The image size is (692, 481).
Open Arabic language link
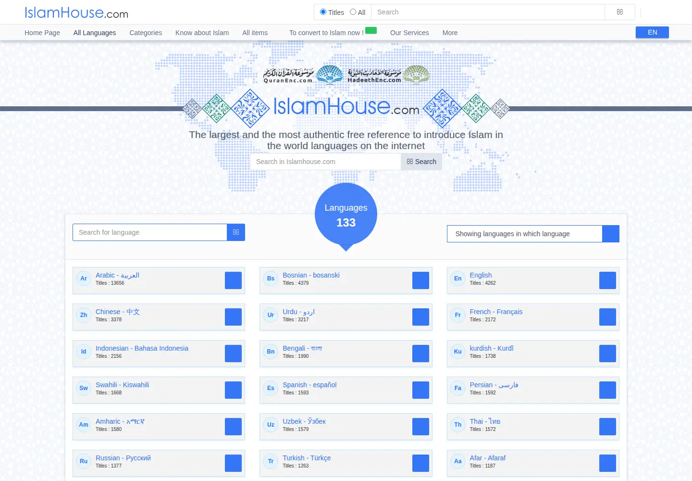[117, 275]
